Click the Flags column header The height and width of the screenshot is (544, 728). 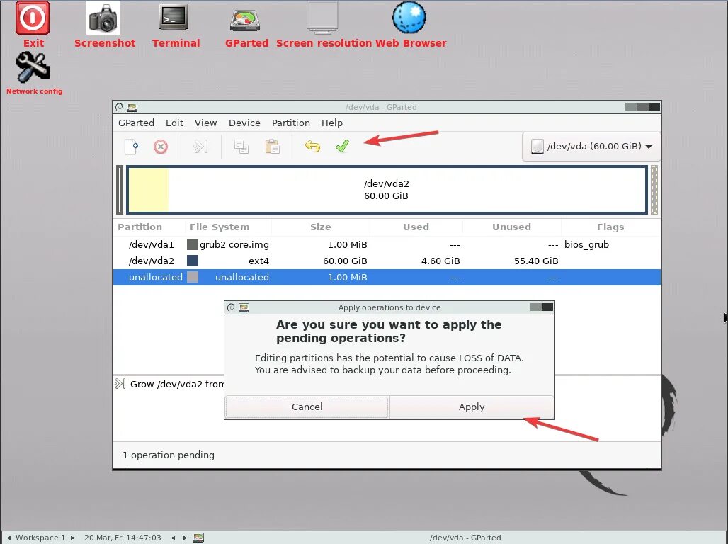610,227
